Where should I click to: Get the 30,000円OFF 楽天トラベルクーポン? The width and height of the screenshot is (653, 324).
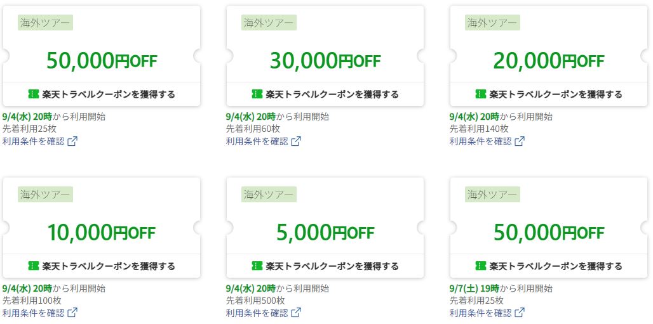click(x=325, y=94)
